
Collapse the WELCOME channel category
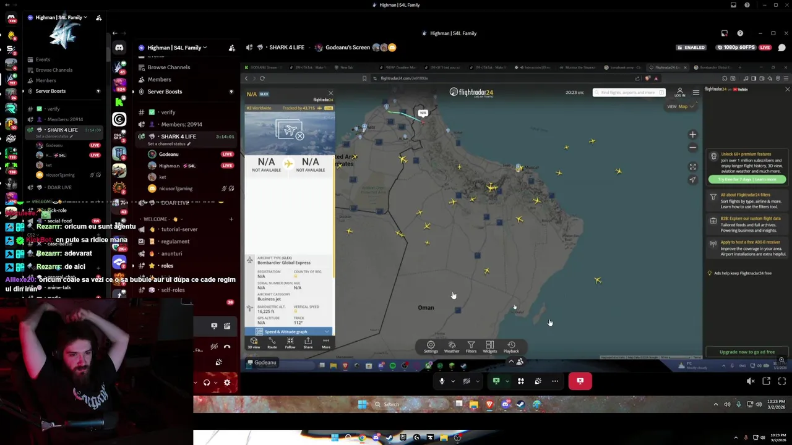click(x=164, y=219)
